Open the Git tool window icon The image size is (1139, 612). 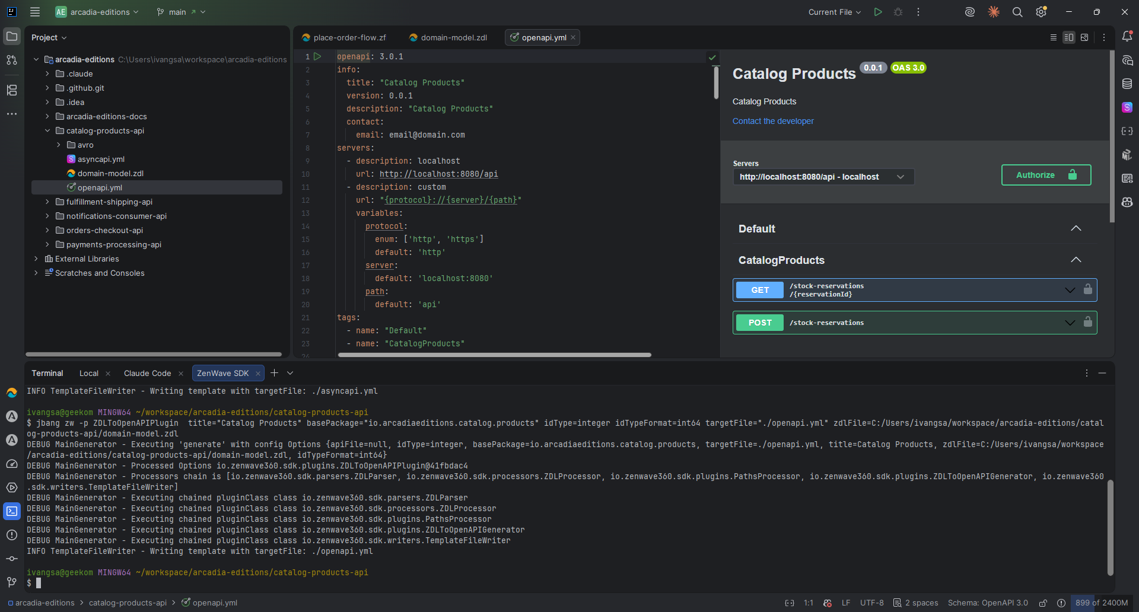pos(12,582)
